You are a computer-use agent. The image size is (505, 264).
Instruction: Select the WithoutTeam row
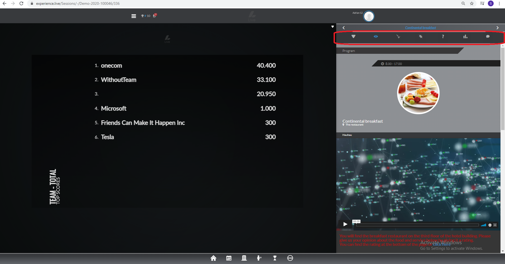click(x=185, y=80)
